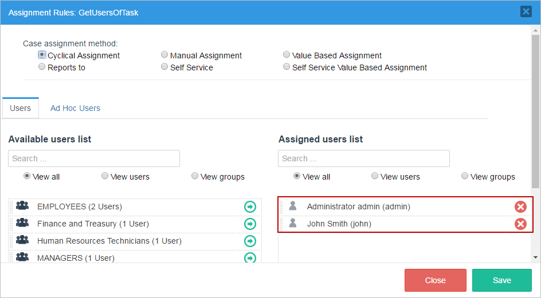Show only groups in Available users list

pyautogui.click(x=195, y=176)
